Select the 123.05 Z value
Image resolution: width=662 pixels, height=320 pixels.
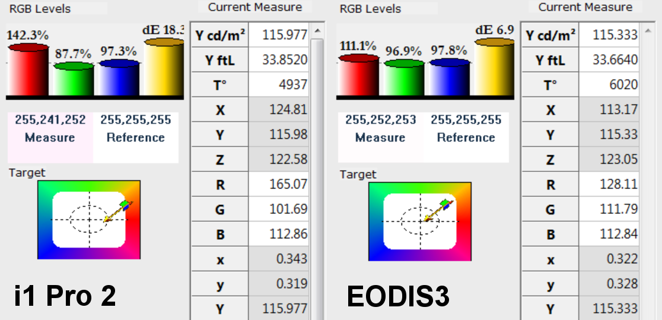click(609, 159)
